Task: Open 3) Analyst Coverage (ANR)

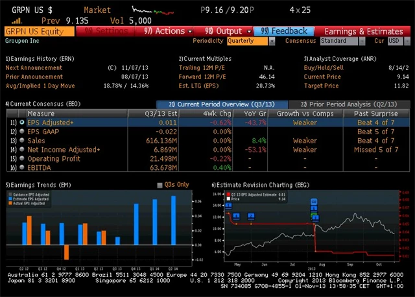Action: pyautogui.click(x=340, y=59)
